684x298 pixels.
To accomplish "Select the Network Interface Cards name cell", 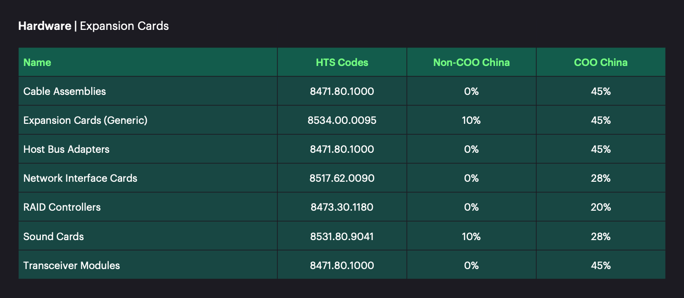I will pos(80,178).
